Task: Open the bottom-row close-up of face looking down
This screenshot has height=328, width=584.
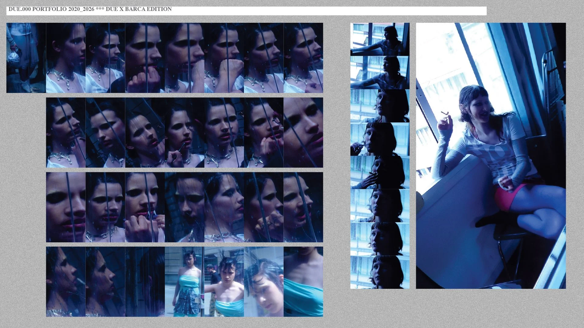Action: pos(263,282)
